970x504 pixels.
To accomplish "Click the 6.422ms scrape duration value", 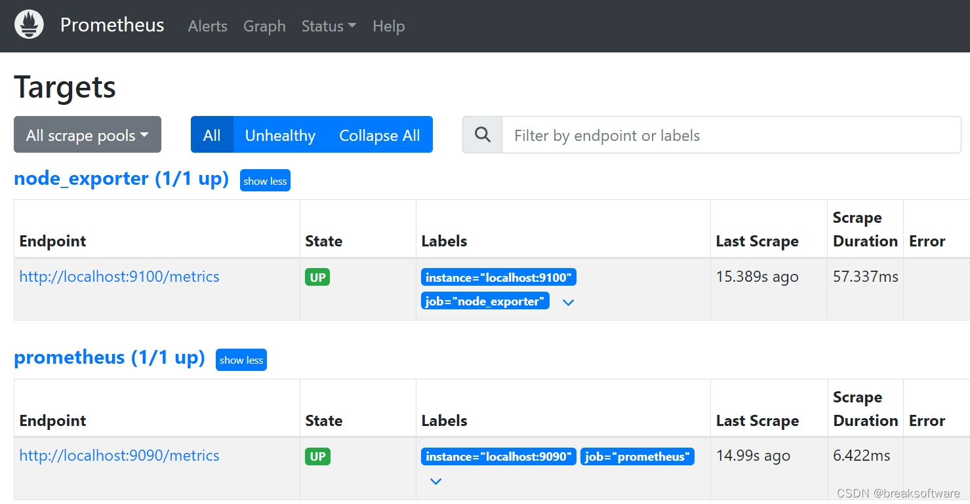I will tap(862, 456).
